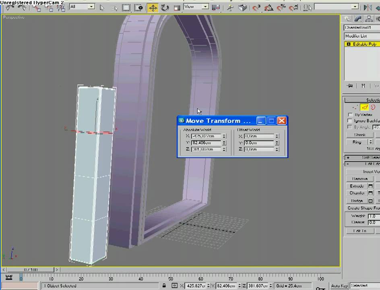
Task: Click the Ring spinner arrows
Action: [x=370, y=142]
